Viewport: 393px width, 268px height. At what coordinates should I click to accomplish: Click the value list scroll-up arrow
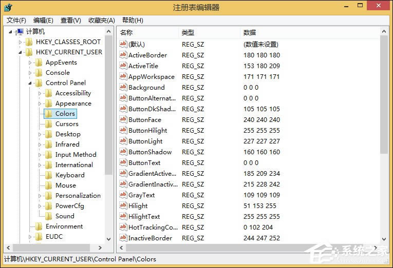coord(384,31)
